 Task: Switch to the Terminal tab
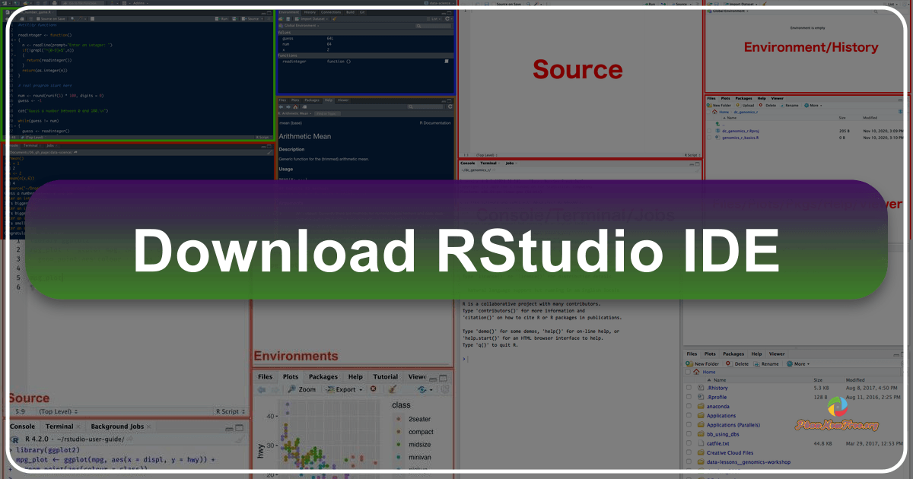coord(59,426)
